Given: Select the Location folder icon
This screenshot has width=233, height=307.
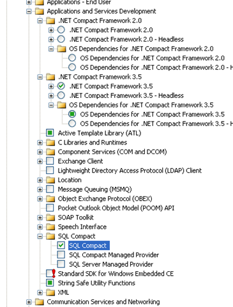Looking at the screenshot, I should coord(50,180).
